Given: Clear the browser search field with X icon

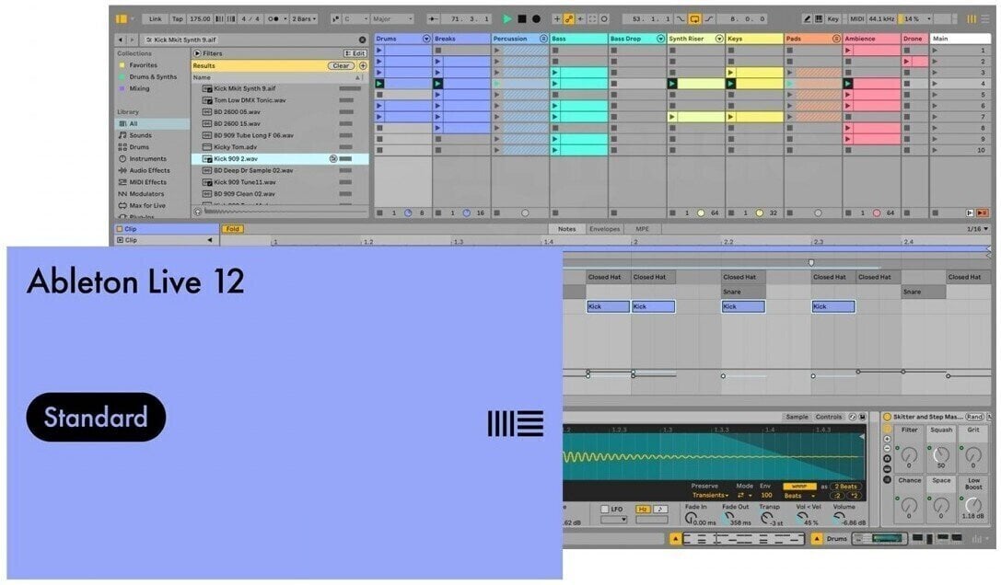Looking at the screenshot, I should click(x=363, y=40).
